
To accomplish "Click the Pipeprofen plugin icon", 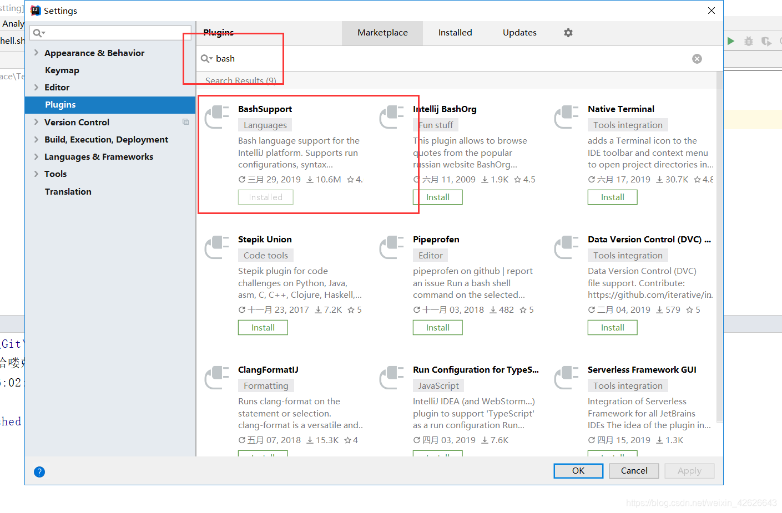I will pyautogui.click(x=392, y=247).
